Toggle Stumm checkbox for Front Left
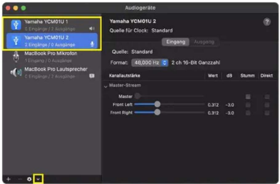The height and width of the screenshot is (184, 280). click(x=248, y=105)
